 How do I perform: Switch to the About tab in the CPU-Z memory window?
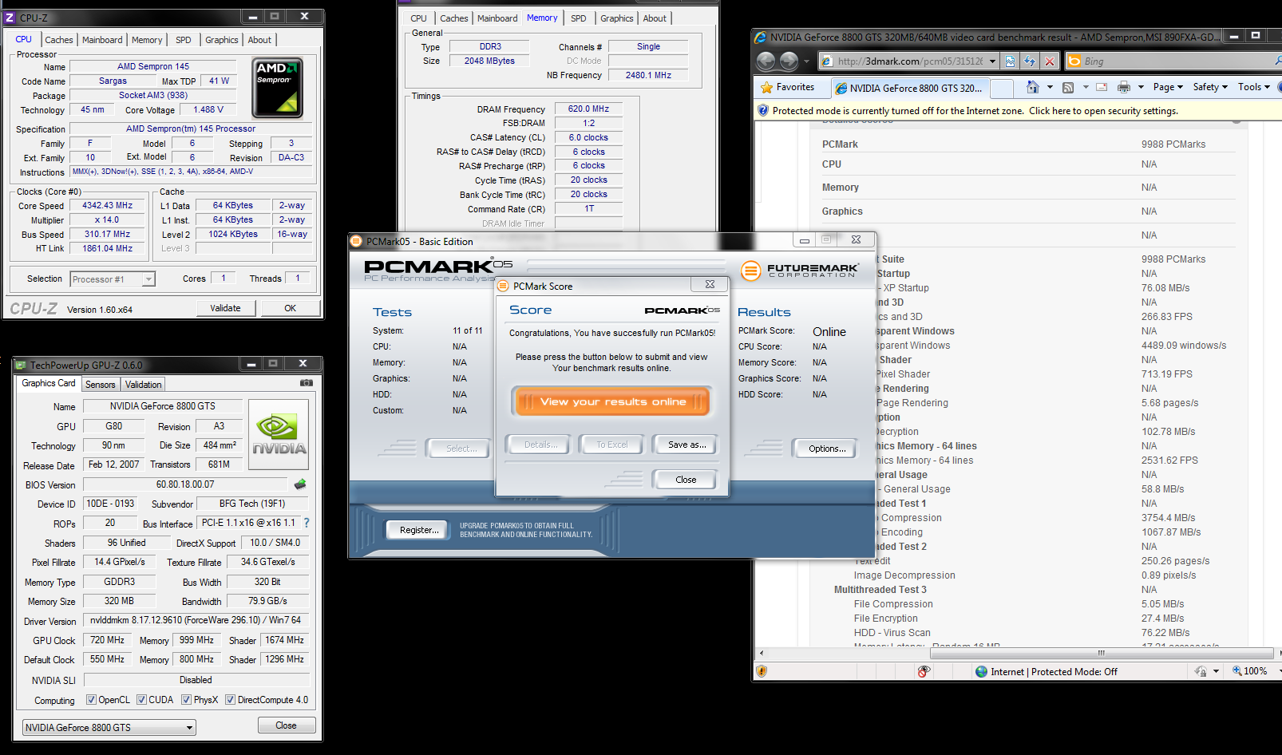point(655,18)
